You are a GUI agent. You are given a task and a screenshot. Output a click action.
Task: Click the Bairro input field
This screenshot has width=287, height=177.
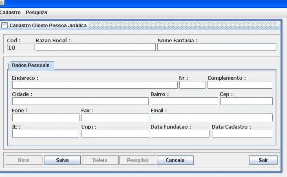tap(184, 101)
